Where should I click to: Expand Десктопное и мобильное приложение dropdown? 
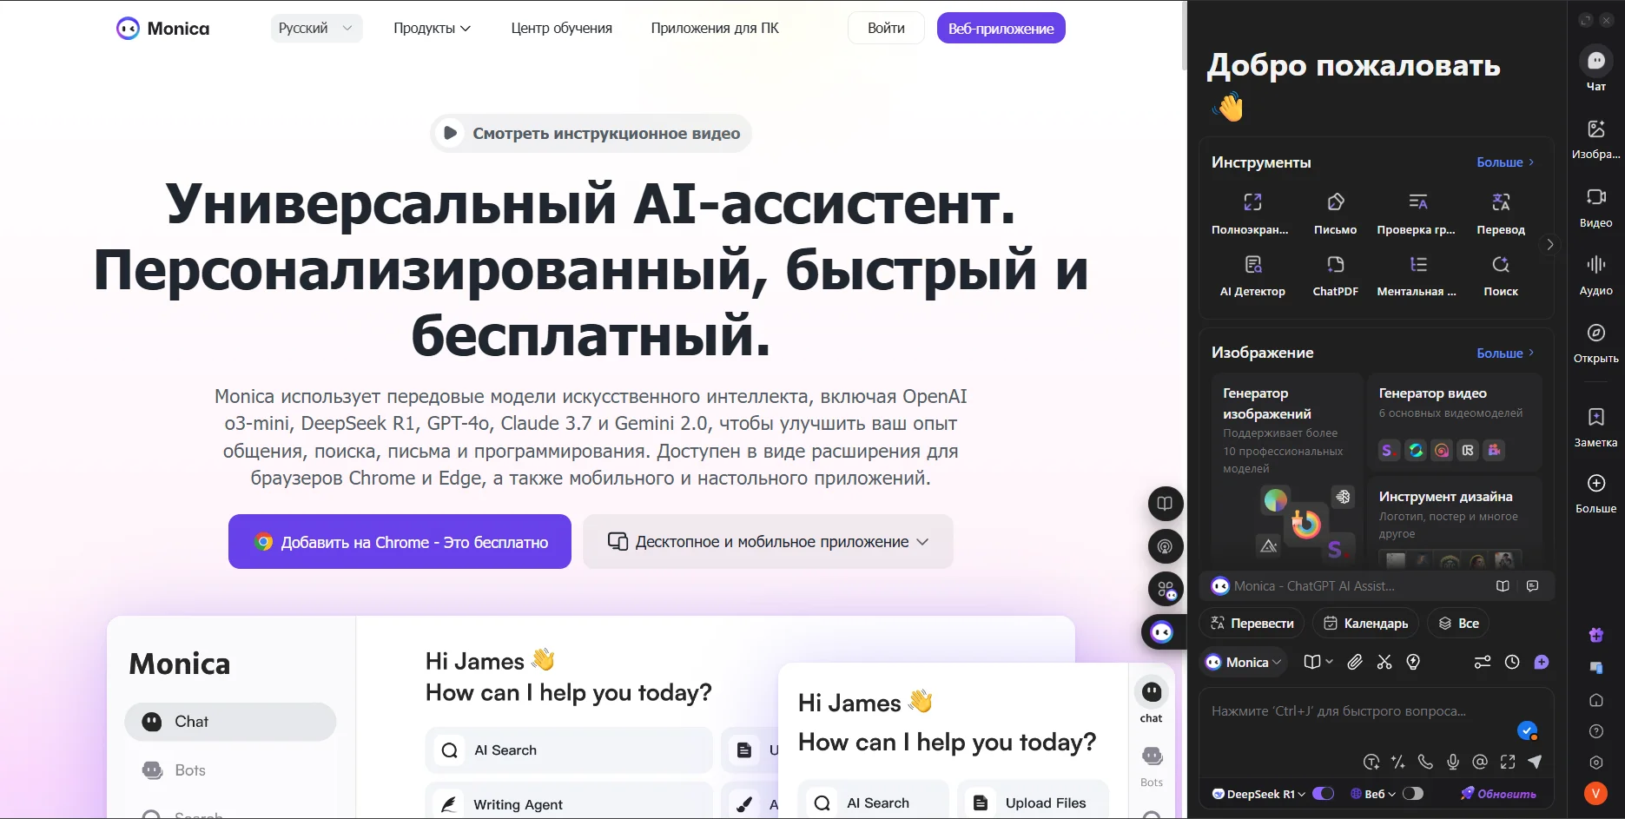pyautogui.click(x=768, y=541)
